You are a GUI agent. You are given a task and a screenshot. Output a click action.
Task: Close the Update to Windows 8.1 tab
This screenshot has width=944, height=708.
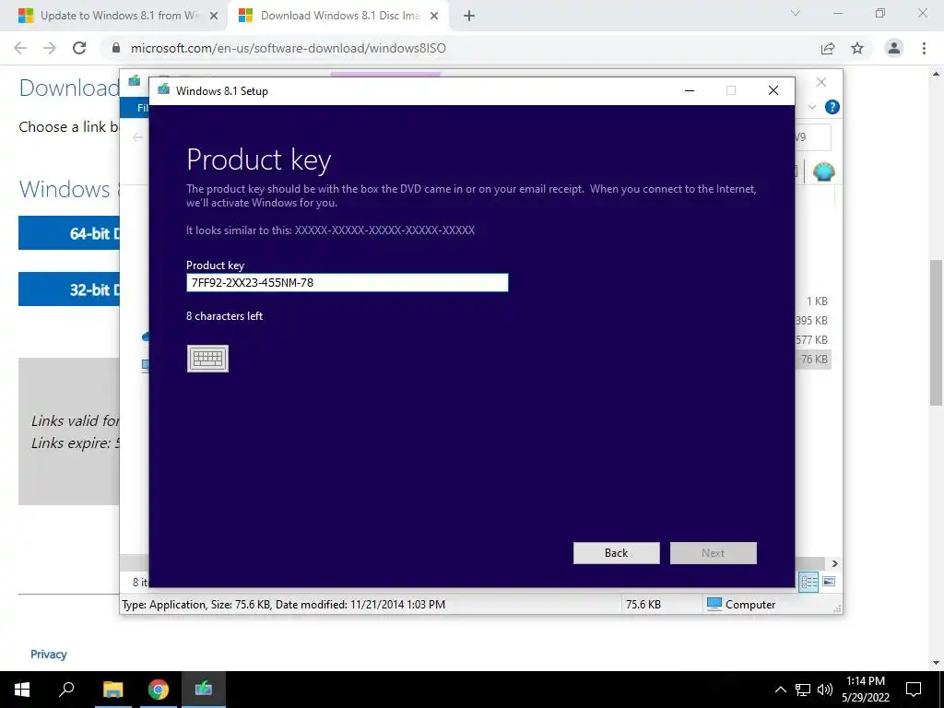pos(214,17)
